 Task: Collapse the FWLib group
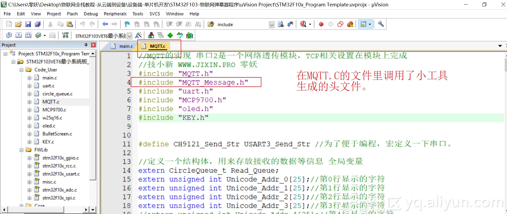tap(21, 150)
